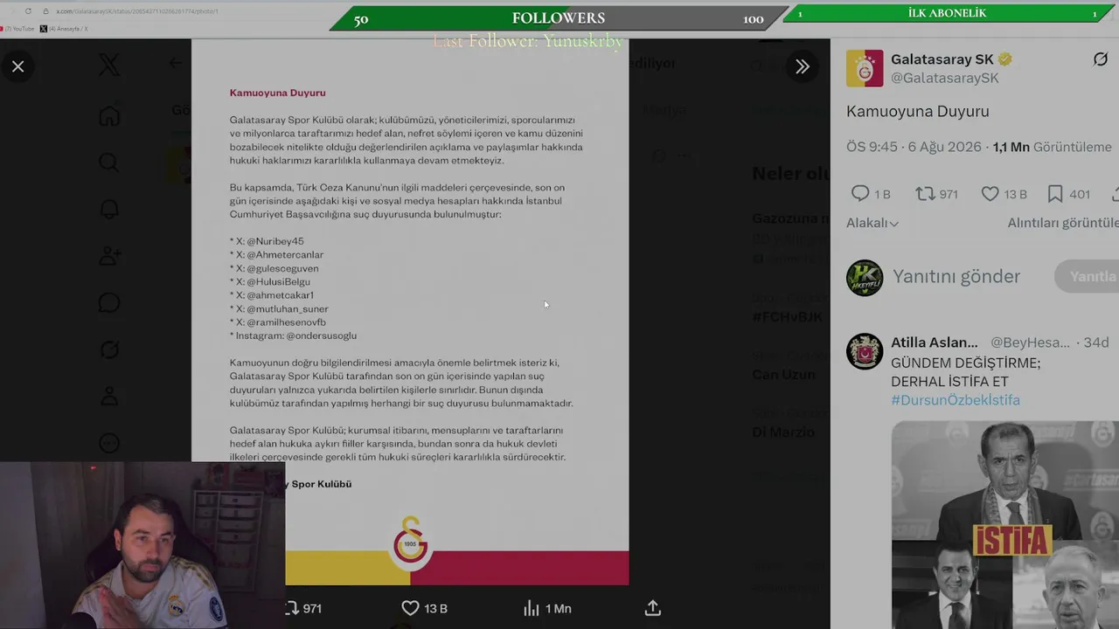The image size is (1119, 629).
Task: Click the 1,1 Mn Görüntüleme view count
Action: 1053,147
